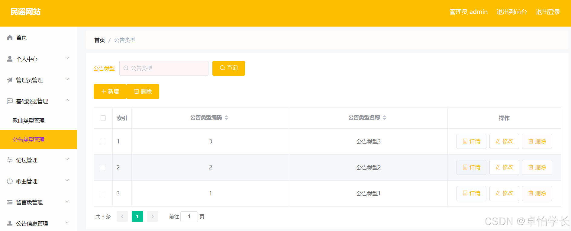
Task: Click the 公告类型1 name cell
Action: (x=369, y=193)
